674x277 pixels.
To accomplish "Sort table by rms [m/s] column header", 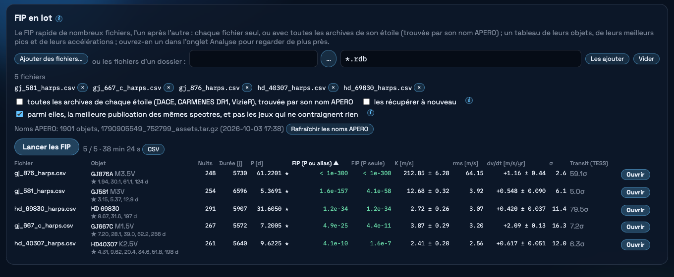I will pos(465,163).
